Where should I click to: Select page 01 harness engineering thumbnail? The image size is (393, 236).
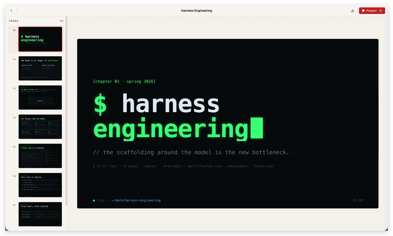(x=40, y=39)
